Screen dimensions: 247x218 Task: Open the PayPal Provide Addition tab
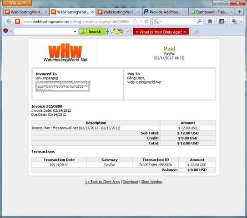[165, 12]
